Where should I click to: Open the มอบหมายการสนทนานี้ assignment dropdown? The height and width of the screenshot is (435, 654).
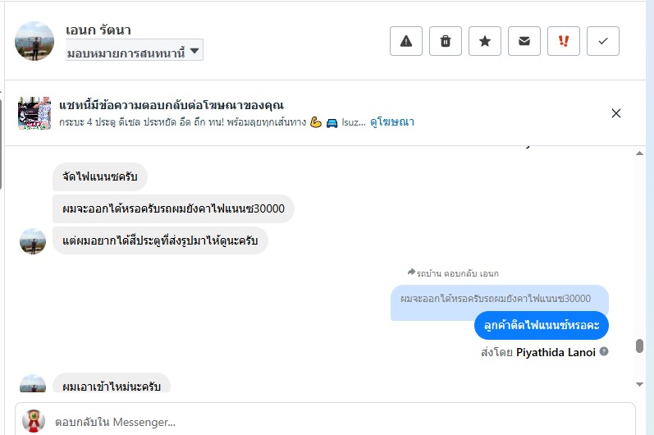pyautogui.click(x=135, y=52)
